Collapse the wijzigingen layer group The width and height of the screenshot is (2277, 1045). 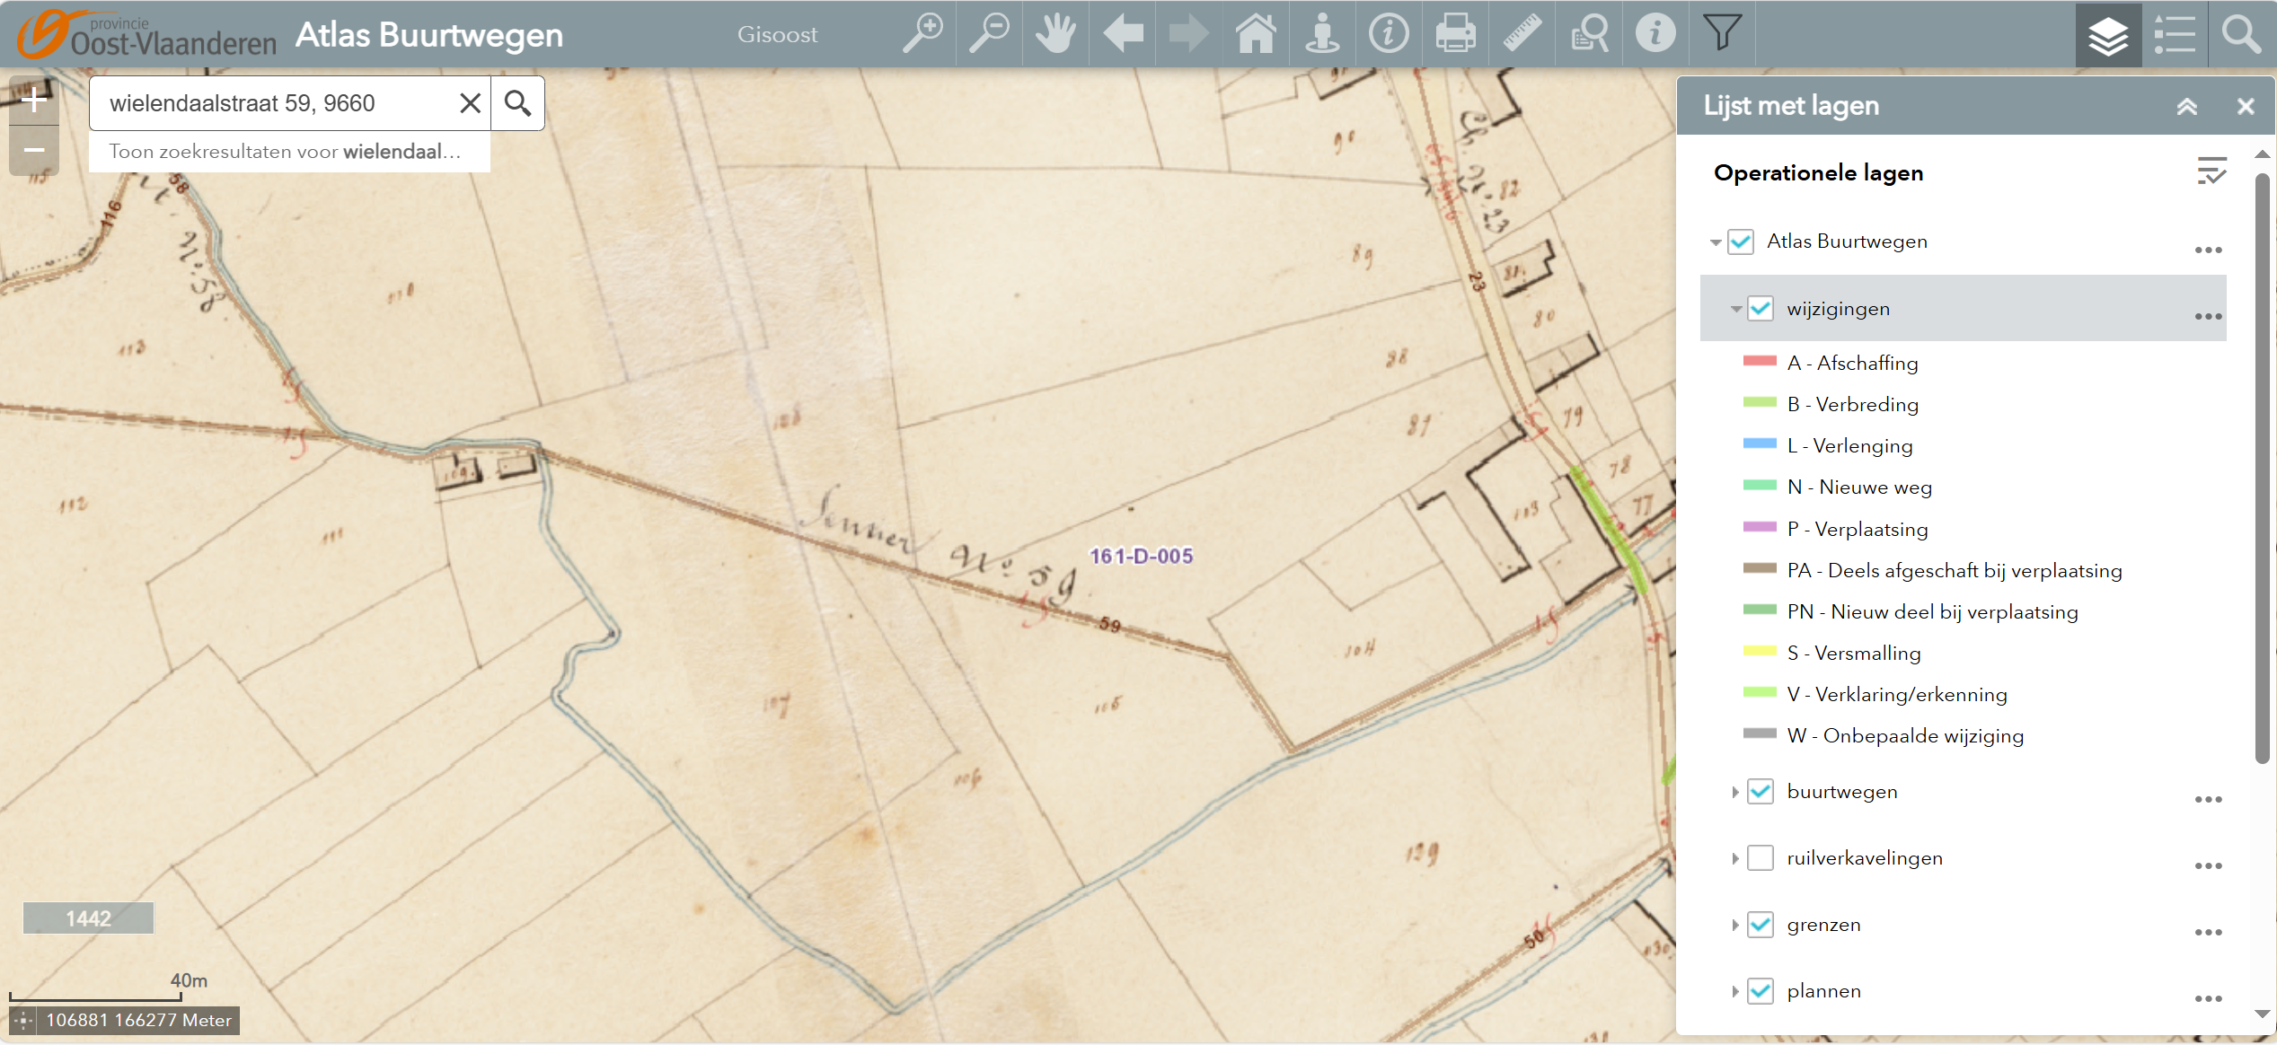[x=1735, y=309]
